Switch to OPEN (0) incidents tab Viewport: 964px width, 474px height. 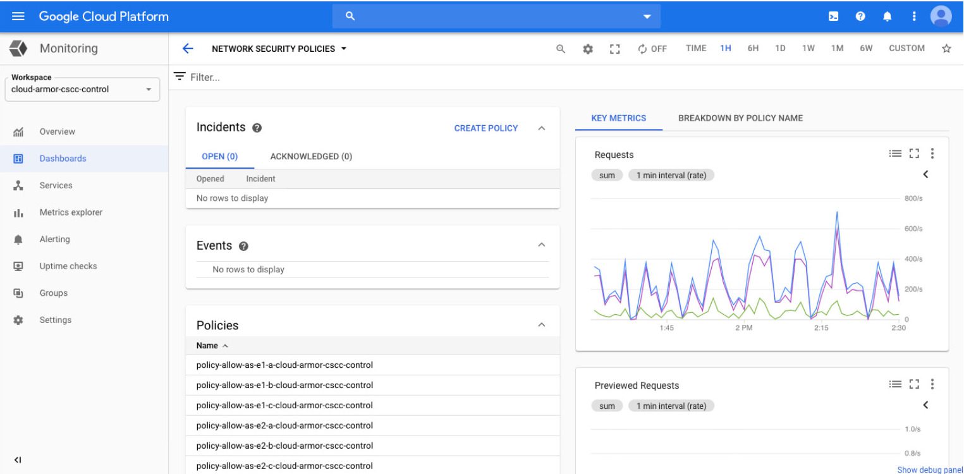219,157
